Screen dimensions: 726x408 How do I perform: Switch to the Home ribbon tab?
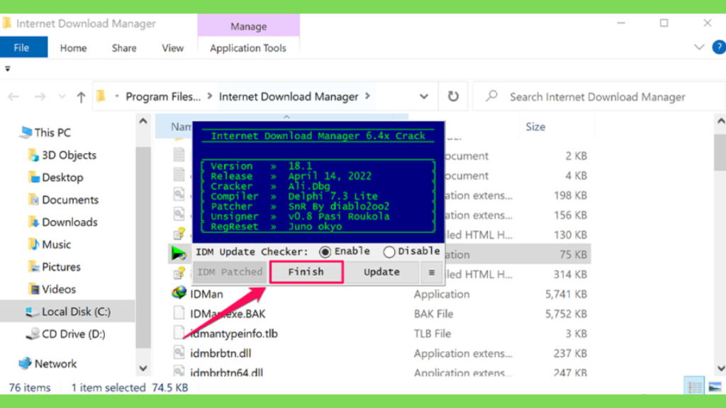coord(73,48)
